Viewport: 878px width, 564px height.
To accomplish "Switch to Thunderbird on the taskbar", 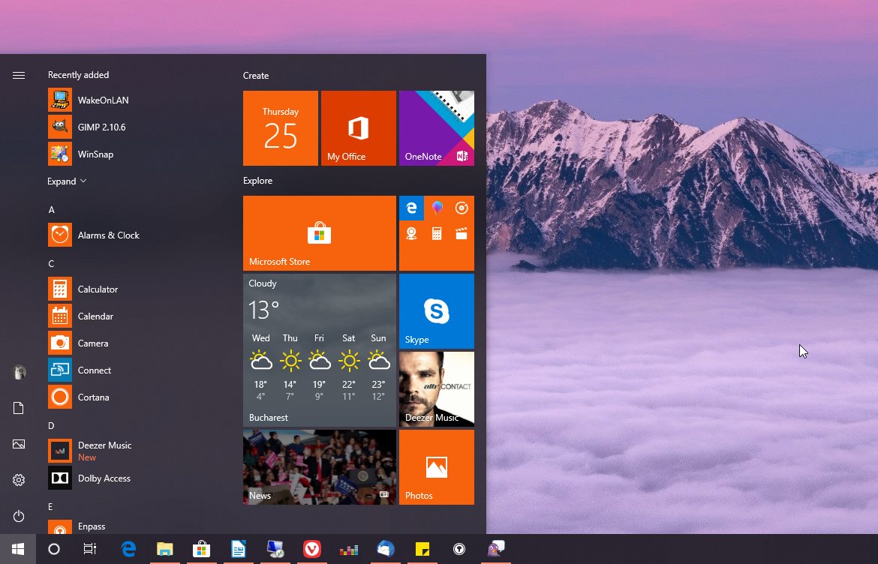I will (x=386, y=549).
